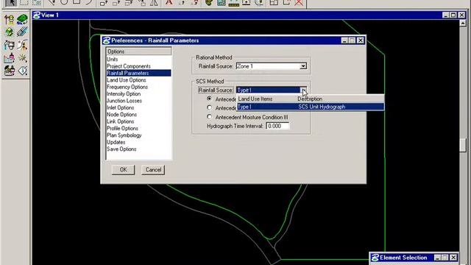Go to Land Use Options
Screen dimensions: 471x265
pos(127,80)
